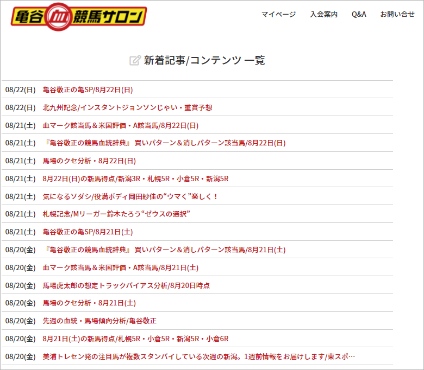This screenshot has width=424, height=370.
Task: Open 札幌記念/Mリーガー鈴木たろう article
Action: tap(116, 214)
